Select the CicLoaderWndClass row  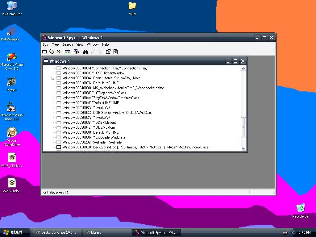[94, 137]
